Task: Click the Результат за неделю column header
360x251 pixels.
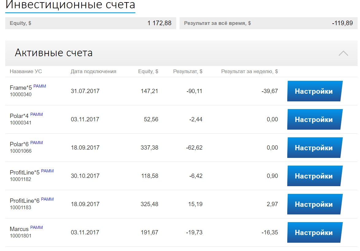Action: pyautogui.click(x=249, y=72)
